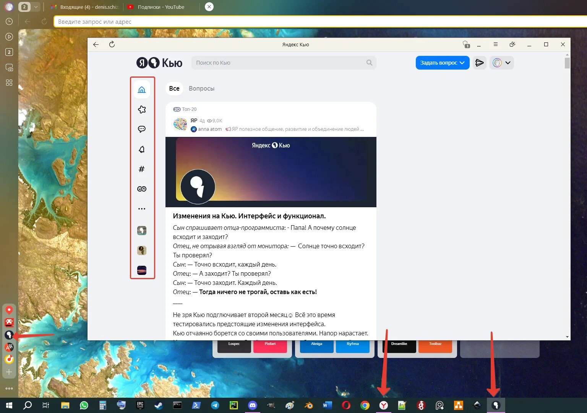587x413 pixels.
Task: Click the Поиск по Кью search field
Action: tap(284, 63)
